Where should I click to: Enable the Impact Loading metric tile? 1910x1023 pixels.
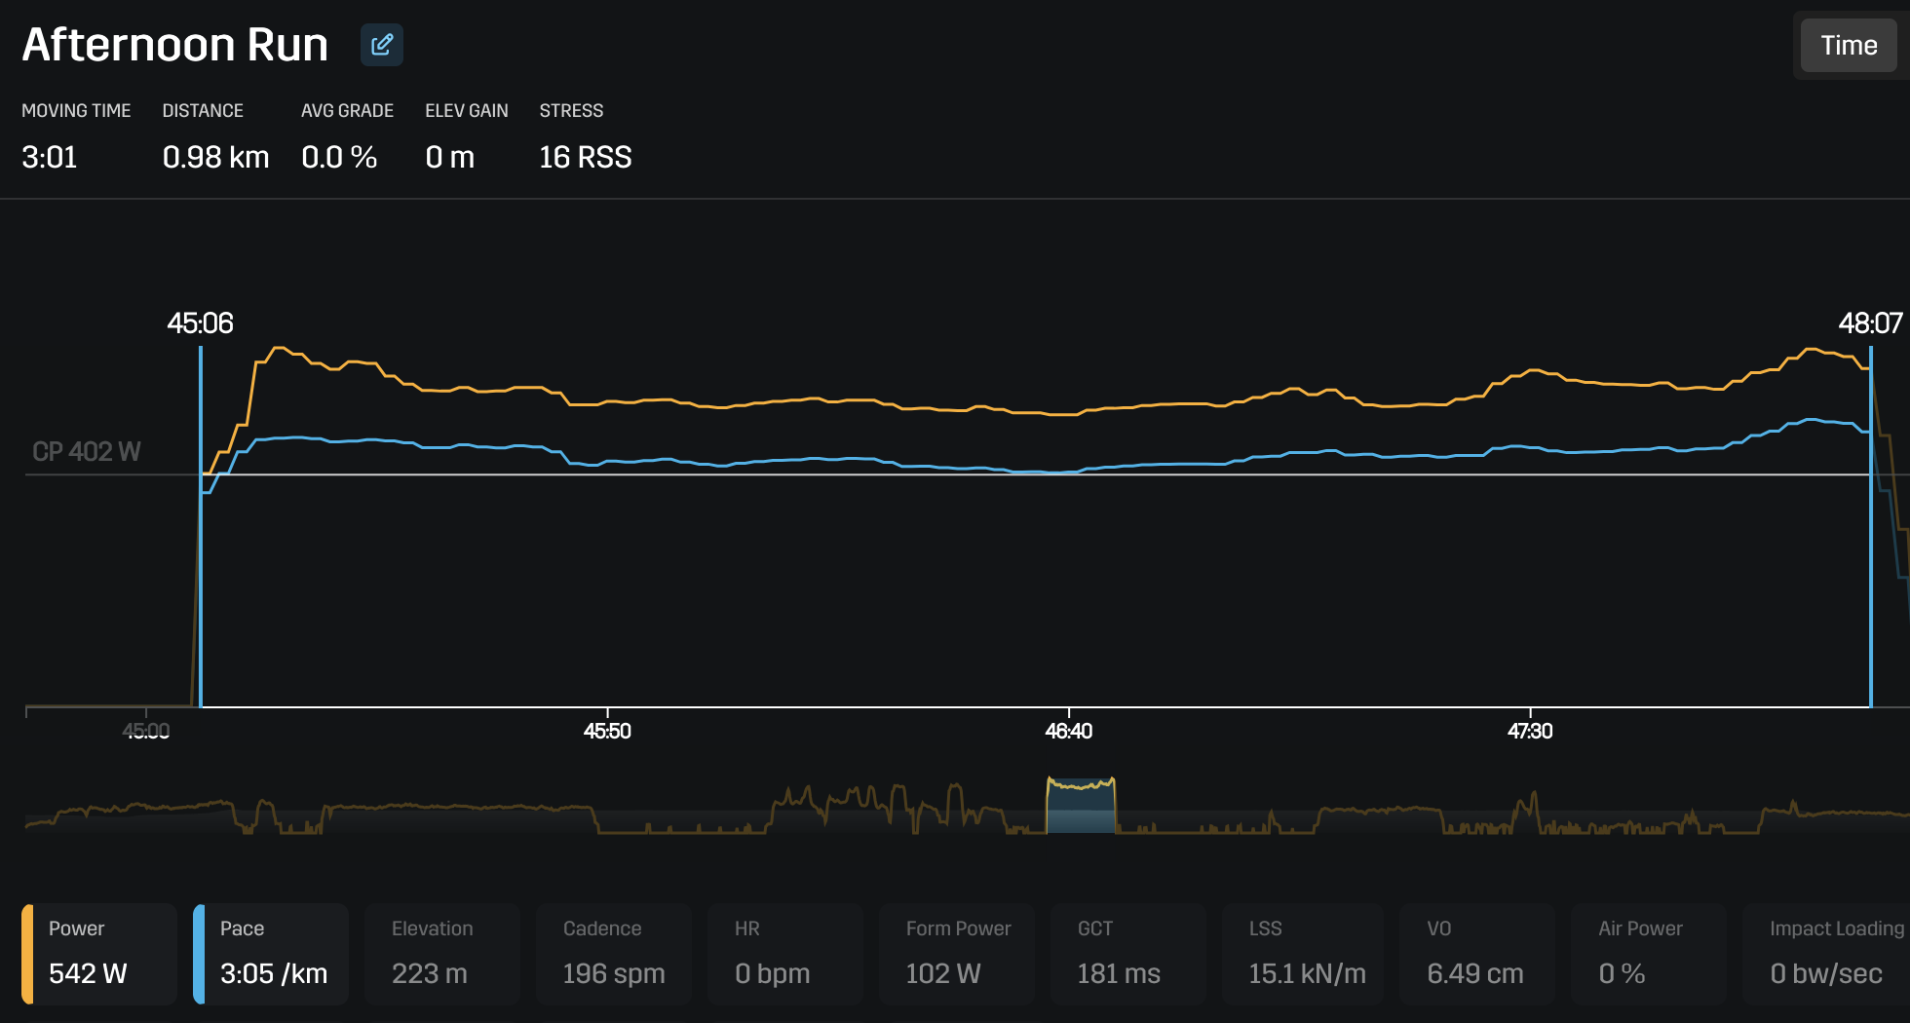(1826, 953)
